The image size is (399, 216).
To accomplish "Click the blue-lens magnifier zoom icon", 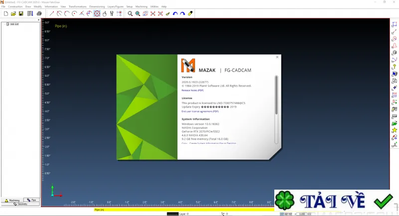I will point(138,14).
